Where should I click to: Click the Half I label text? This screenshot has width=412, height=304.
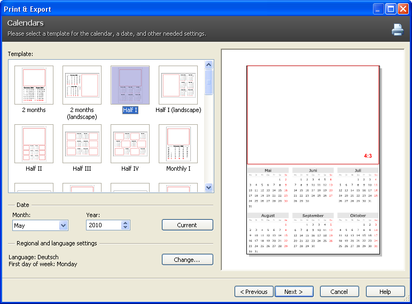pyautogui.click(x=130, y=110)
